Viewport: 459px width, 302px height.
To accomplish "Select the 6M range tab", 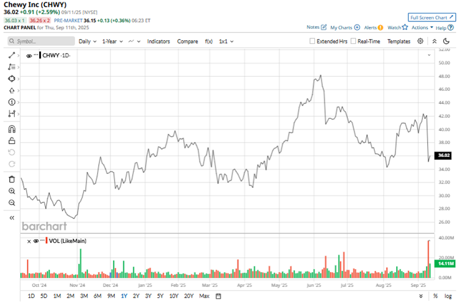I will click(x=98, y=296).
